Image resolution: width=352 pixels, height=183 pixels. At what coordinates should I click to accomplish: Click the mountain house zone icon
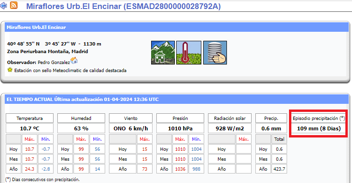point(163,53)
